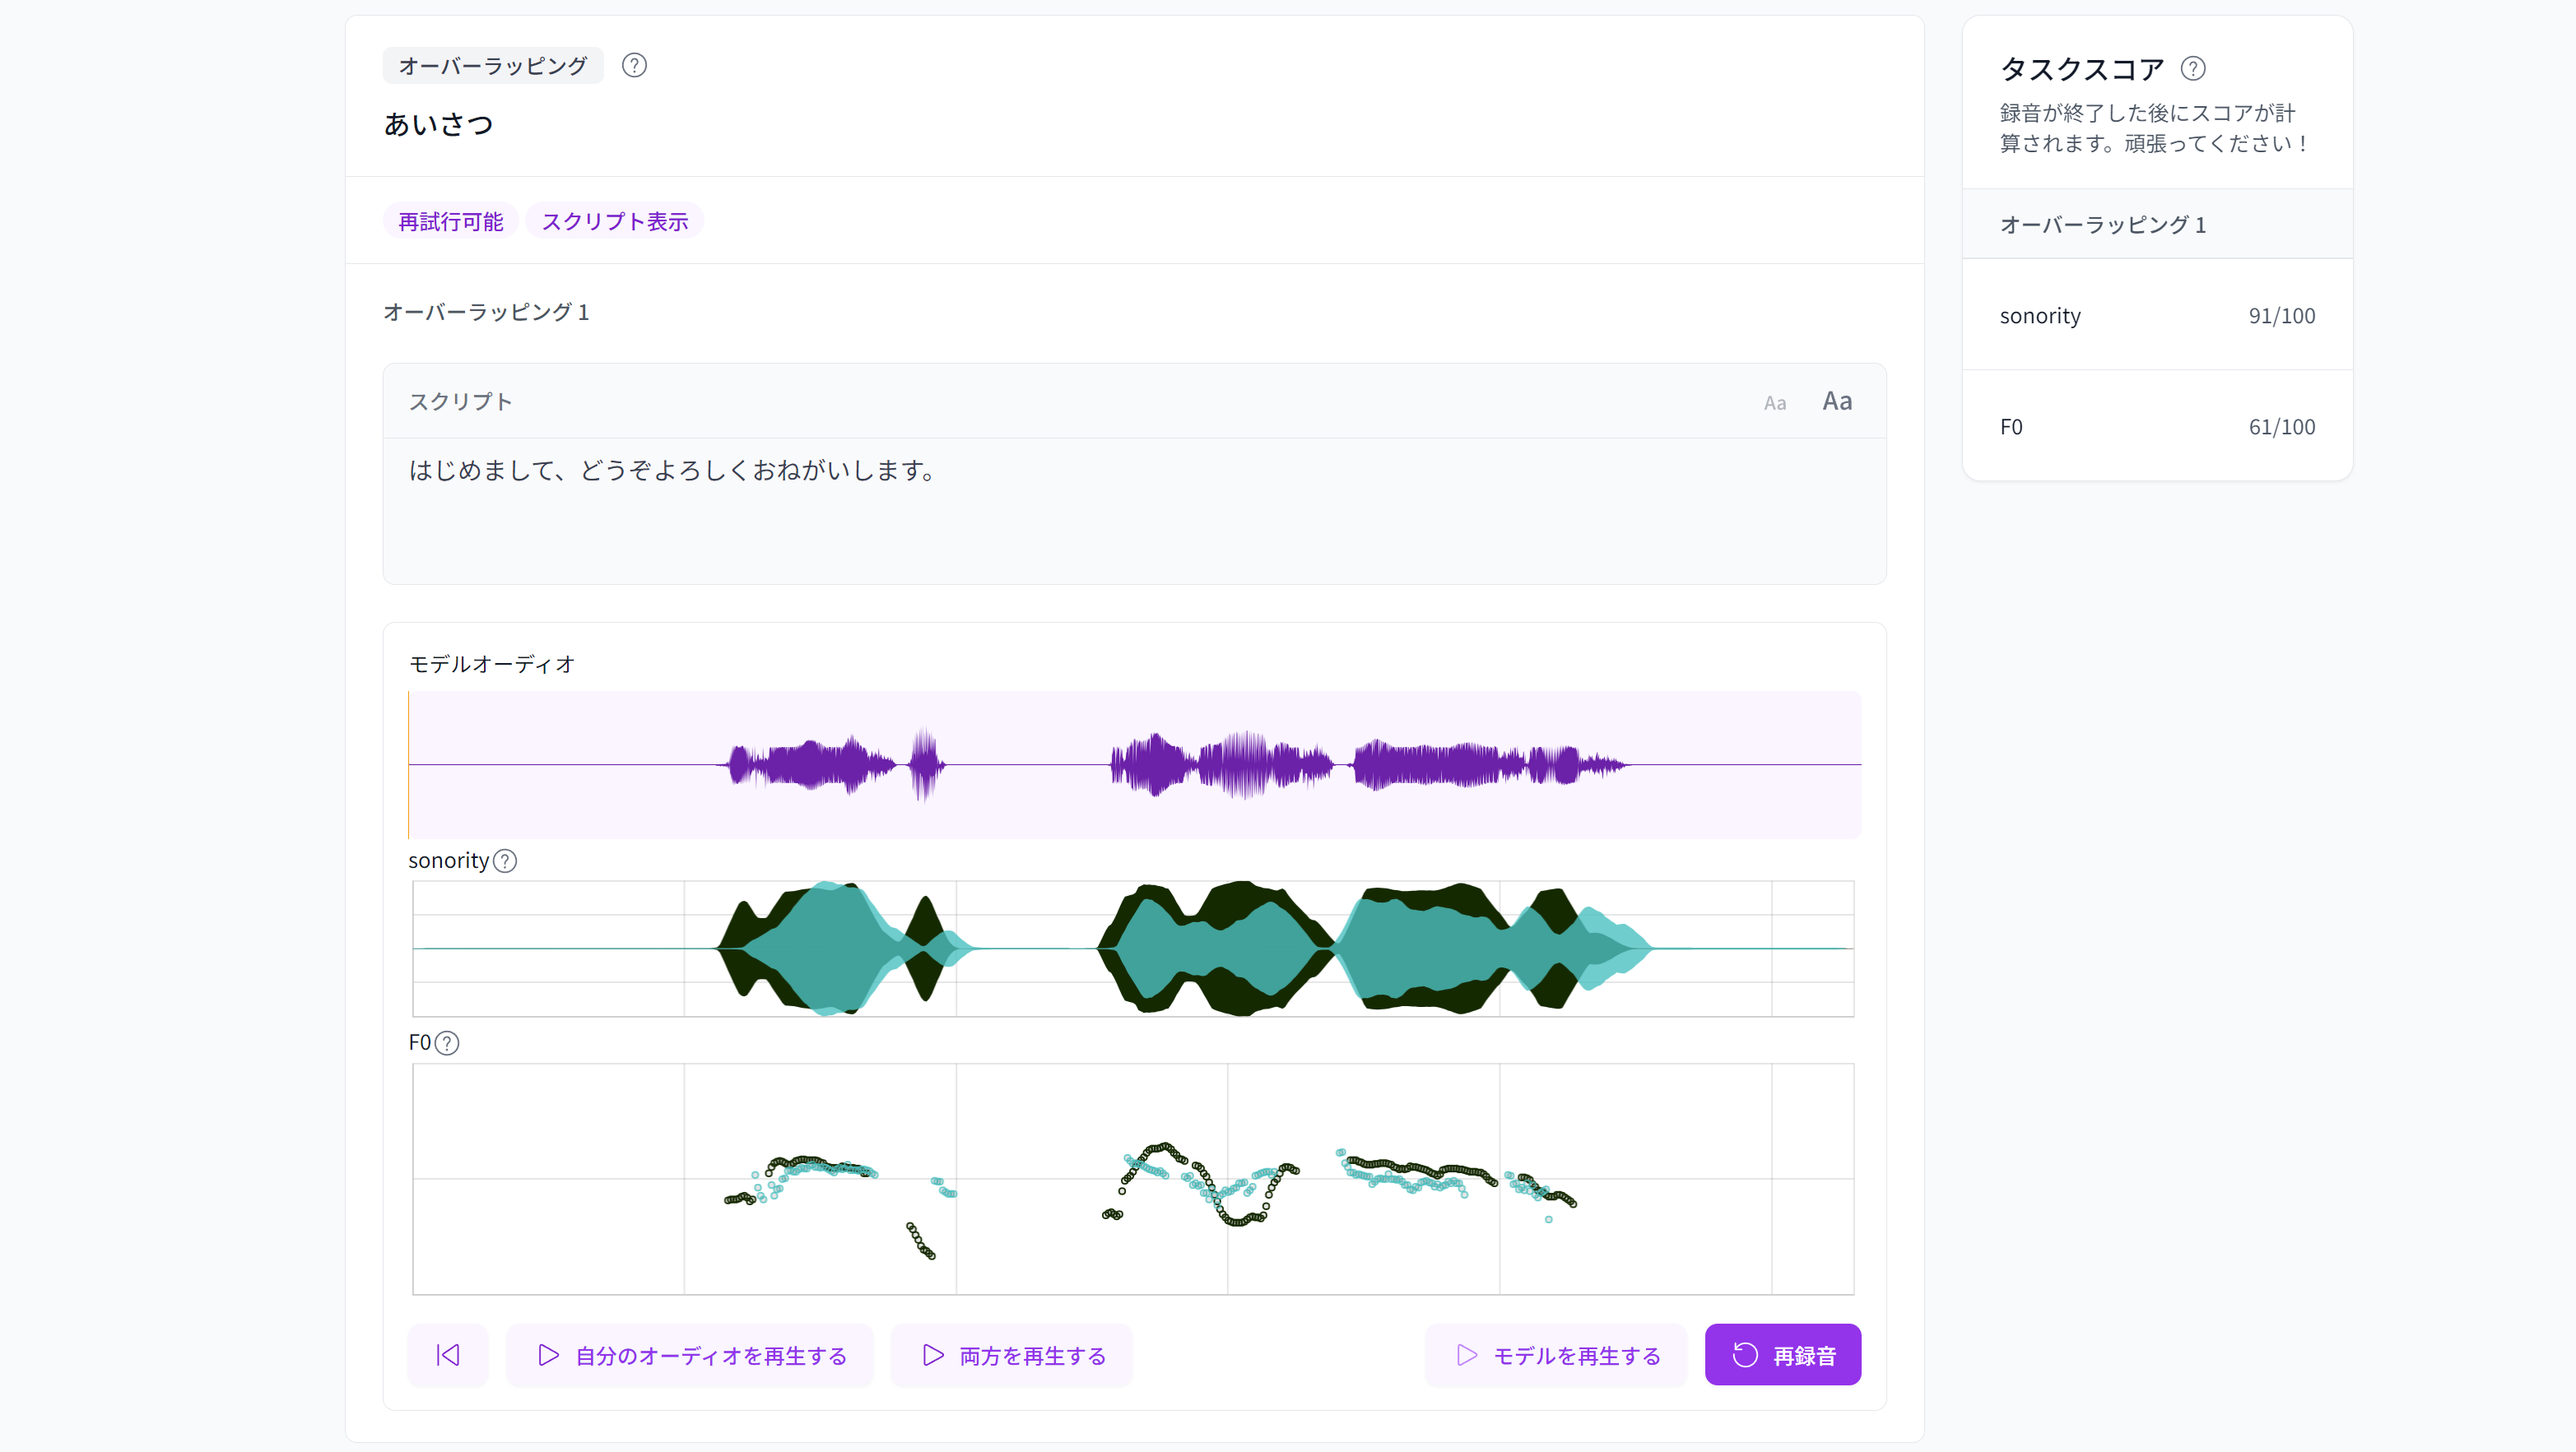Click inside the model audio waveform
Screen dimensions: 2576x1452
tap(1134, 764)
